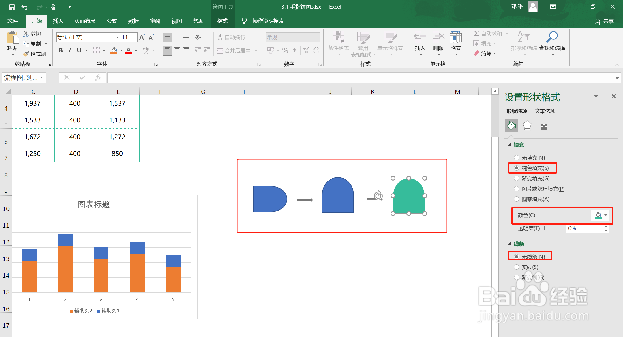The height and width of the screenshot is (337, 623).
Task: Click the Merge and Center icon
Action: click(220, 51)
